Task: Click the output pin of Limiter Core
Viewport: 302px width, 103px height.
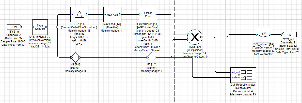Action: point(158,15)
